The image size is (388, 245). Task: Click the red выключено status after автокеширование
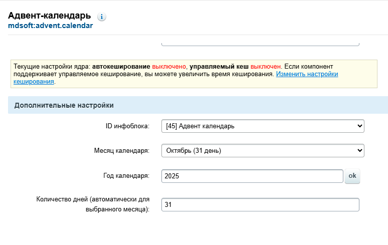[169, 66]
